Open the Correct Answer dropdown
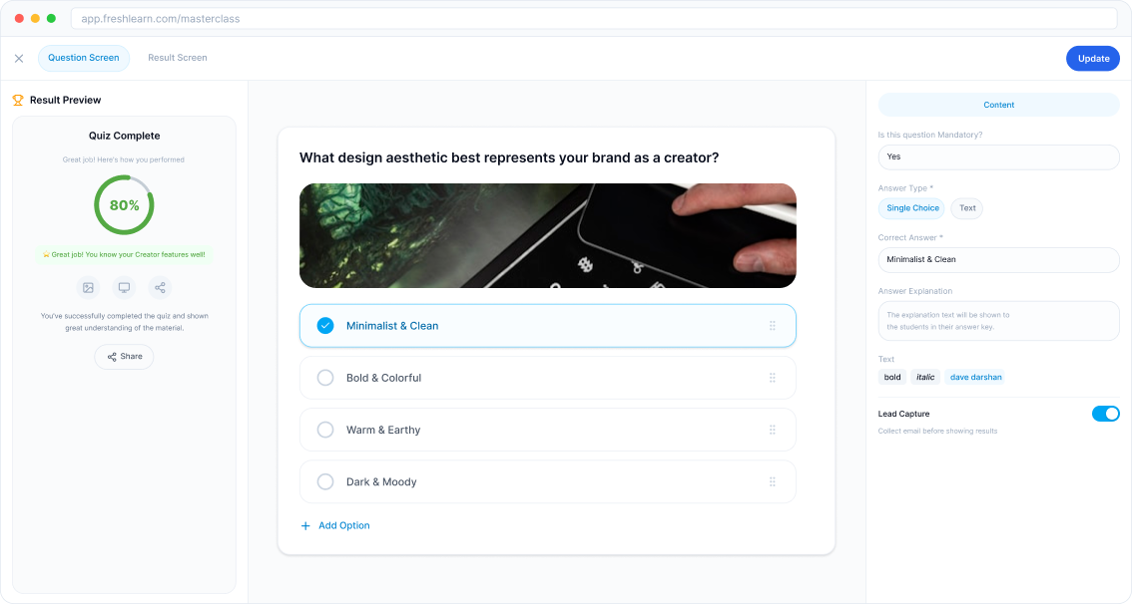 998,260
